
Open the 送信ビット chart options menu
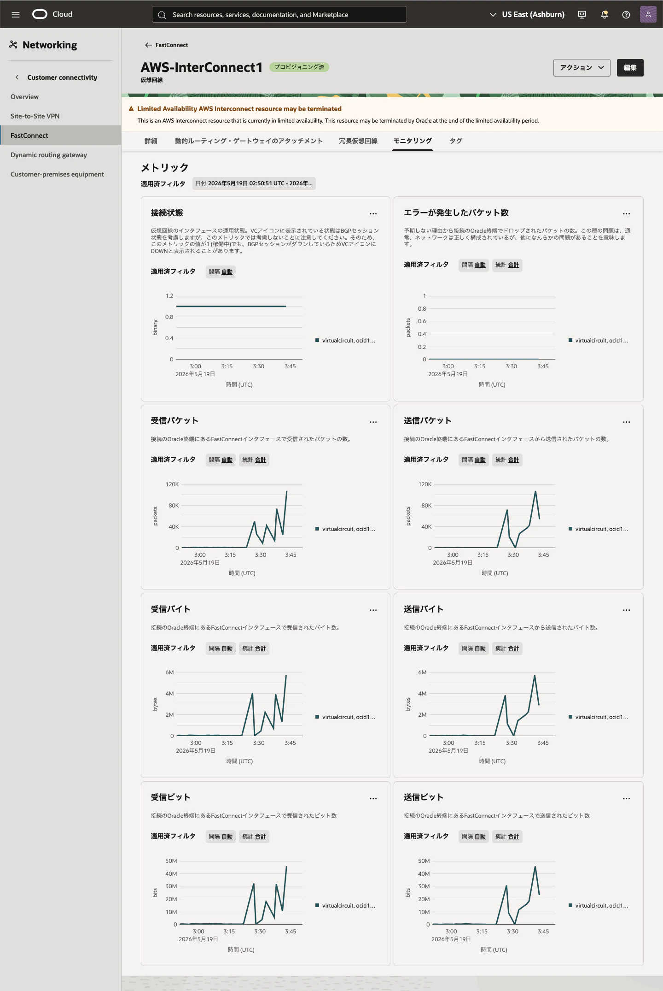(627, 798)
